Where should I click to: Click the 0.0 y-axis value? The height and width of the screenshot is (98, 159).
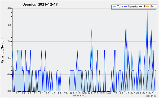9,91
